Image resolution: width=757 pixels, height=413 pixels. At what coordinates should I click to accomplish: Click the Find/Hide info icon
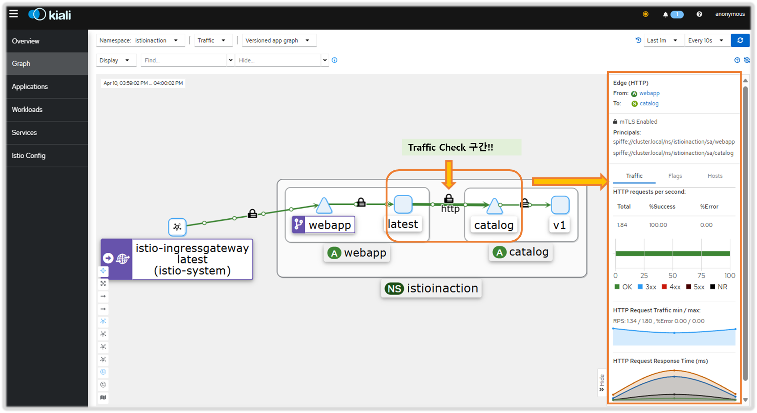tap(334, 60)
